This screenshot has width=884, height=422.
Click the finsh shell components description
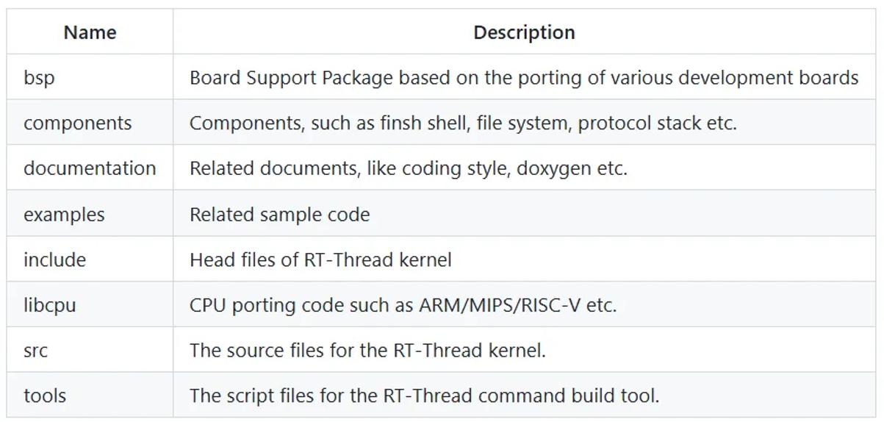pyautogui.click(x=463, y=123)
